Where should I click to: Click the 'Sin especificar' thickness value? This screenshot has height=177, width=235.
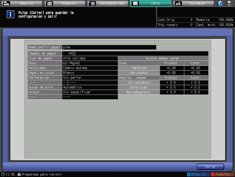coord(90,92)
